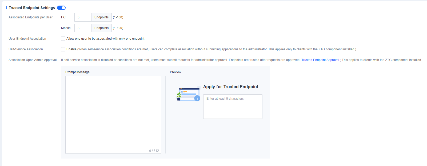
Task: Check Allow one user only one endpoint
Action: (x=63, y=39)
